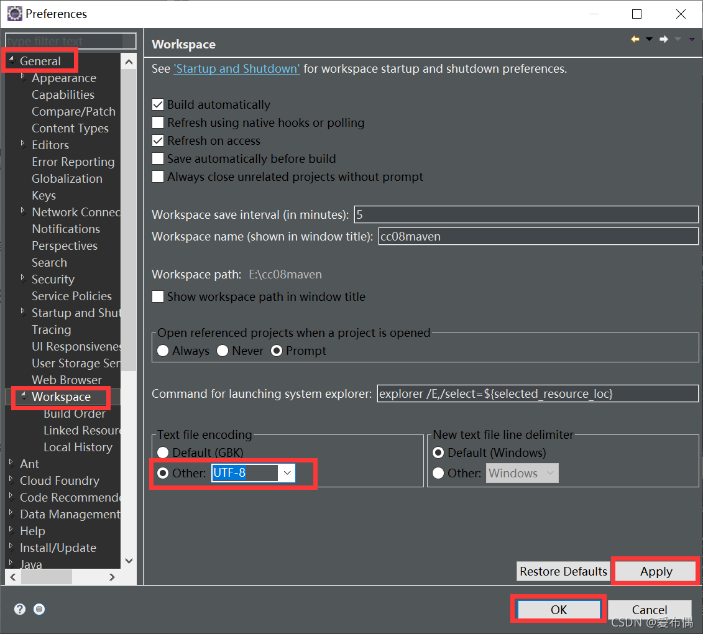Open the view menu dropdown in header
703x634 pixels.
click(691, 39)
